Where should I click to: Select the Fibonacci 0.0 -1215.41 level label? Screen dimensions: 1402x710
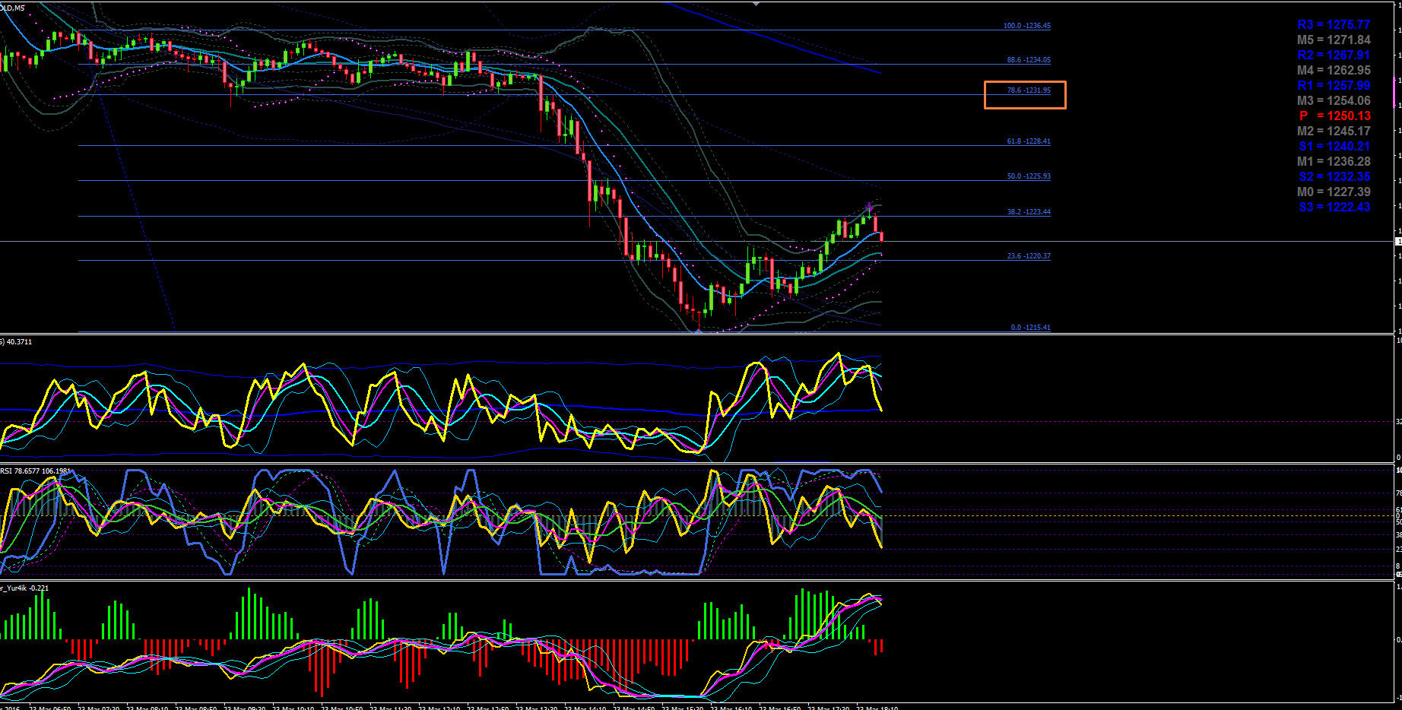(1031, 328)
